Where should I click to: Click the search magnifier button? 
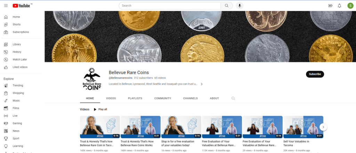(227, 6)
